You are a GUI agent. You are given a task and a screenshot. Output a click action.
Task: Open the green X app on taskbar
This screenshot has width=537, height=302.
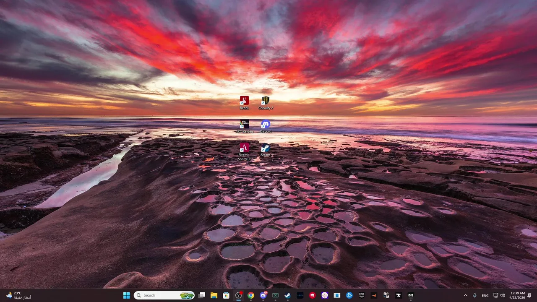point(276,295)
